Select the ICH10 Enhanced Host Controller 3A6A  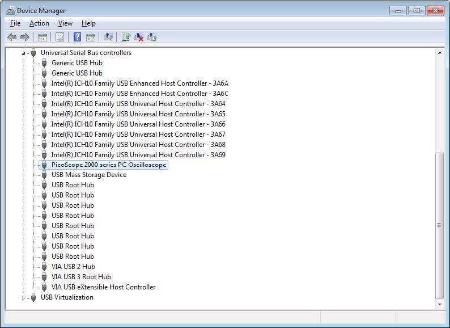pos(139,83)
